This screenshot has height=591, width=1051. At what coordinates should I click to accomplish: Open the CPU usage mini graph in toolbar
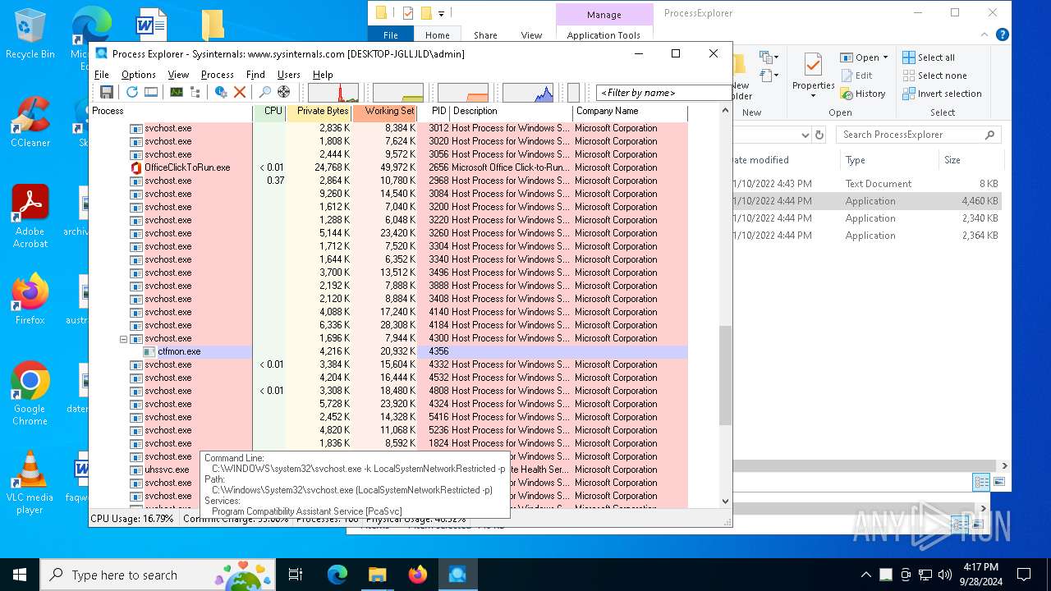coord(333,93)
